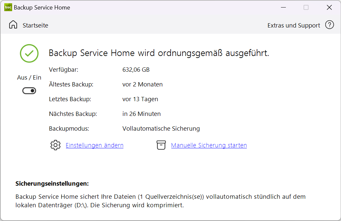Select the "Aus / Ein" label text

coord(29,78)
